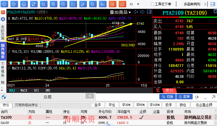Open the orange chart analysis icon

click(122, 4)
